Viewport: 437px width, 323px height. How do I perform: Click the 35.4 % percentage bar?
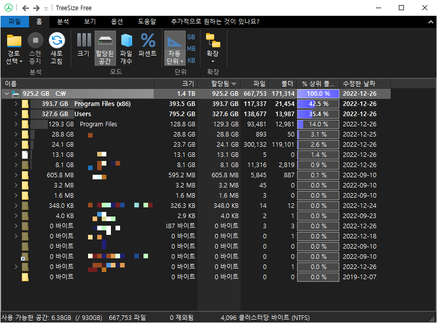(318, 114)
